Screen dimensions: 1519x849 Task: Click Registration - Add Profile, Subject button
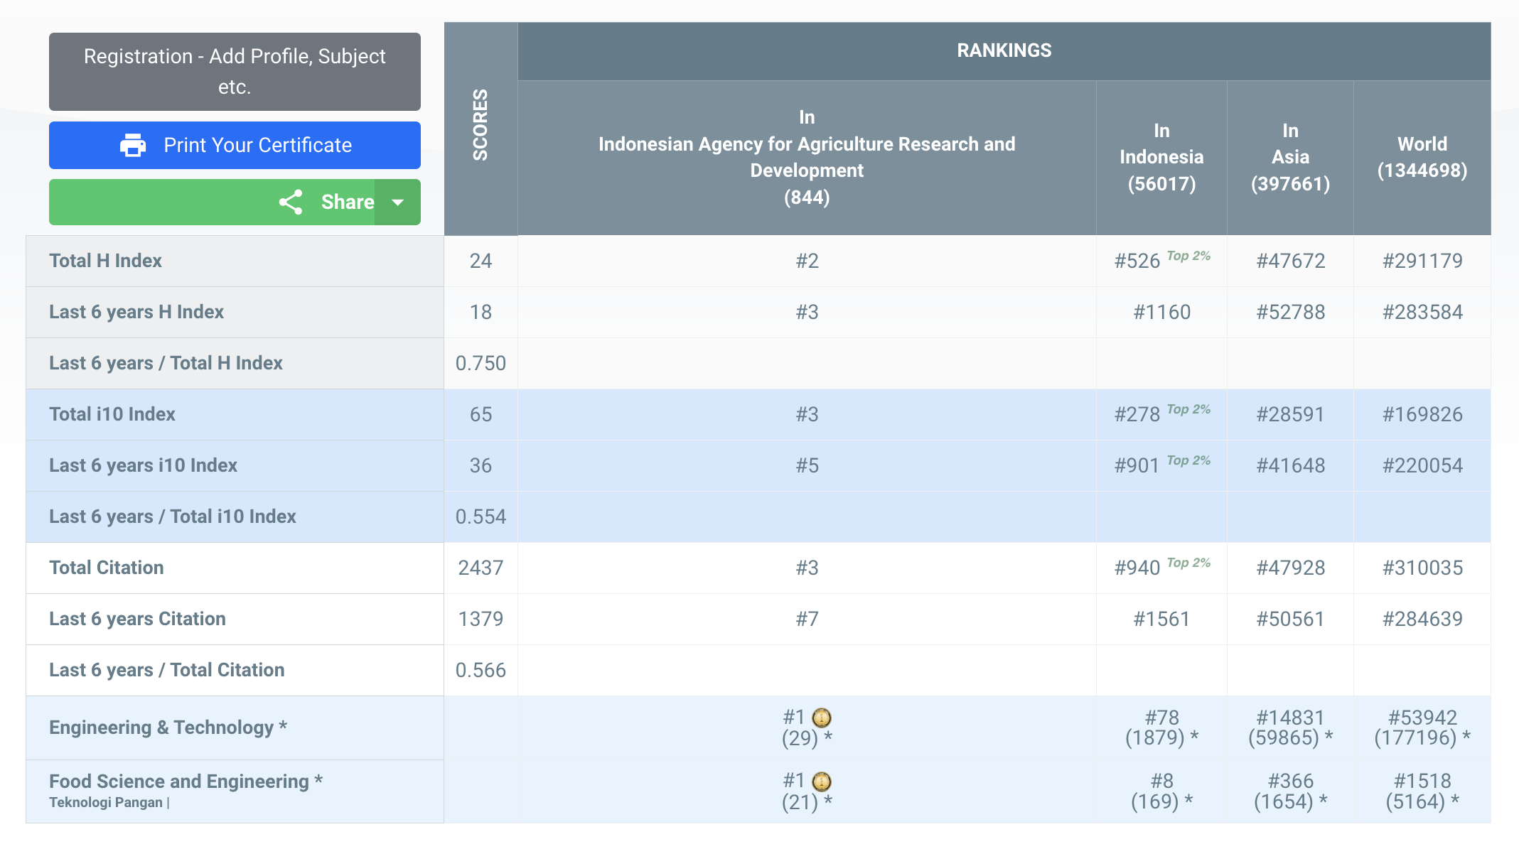pyautogui.click(x=235, y=72)
